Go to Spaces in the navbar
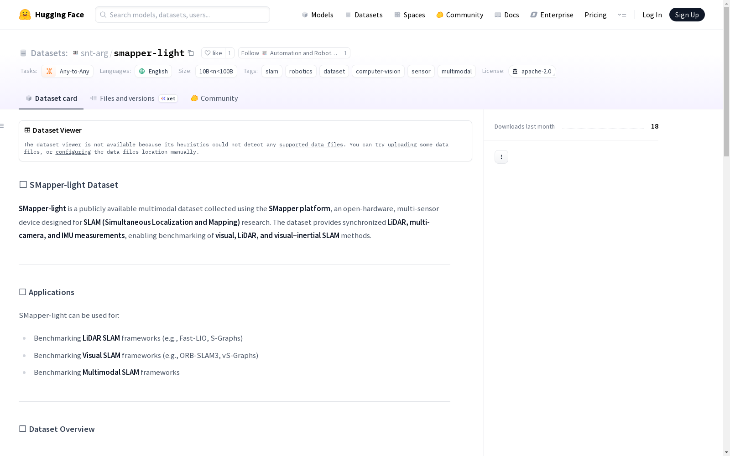The image size is (730, 456). point(410,15)
